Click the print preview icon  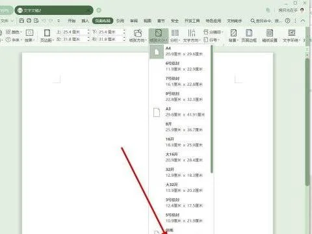click(x=36, y=21)
